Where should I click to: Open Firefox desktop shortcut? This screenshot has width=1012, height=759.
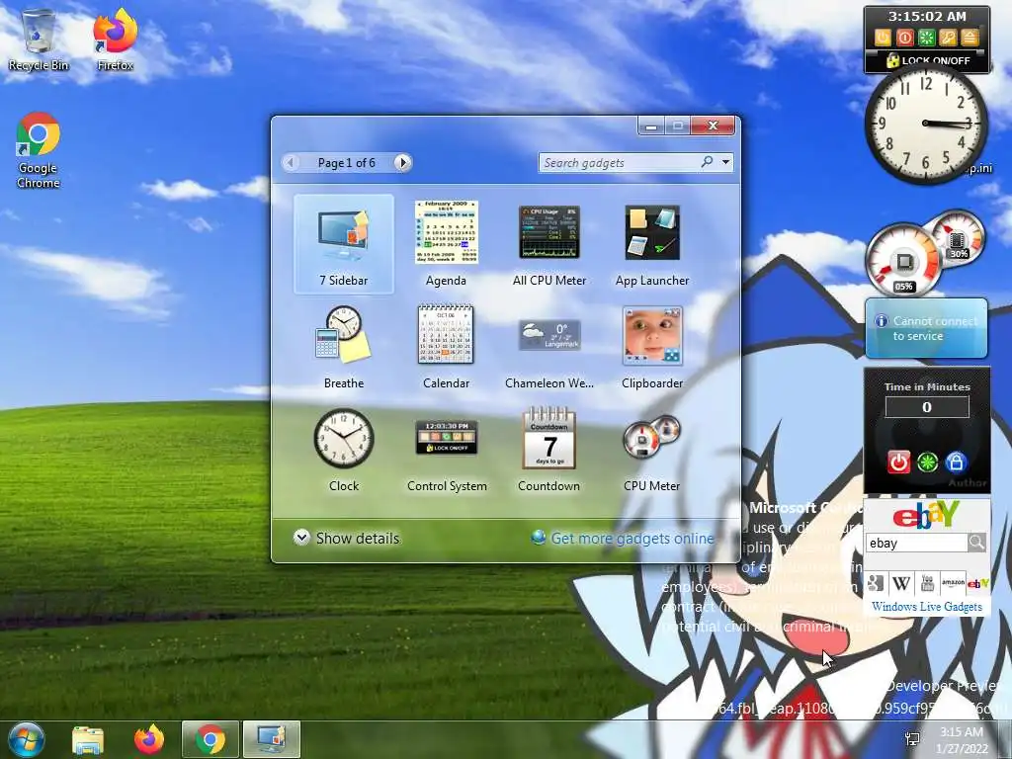click(x=115, y=40)
